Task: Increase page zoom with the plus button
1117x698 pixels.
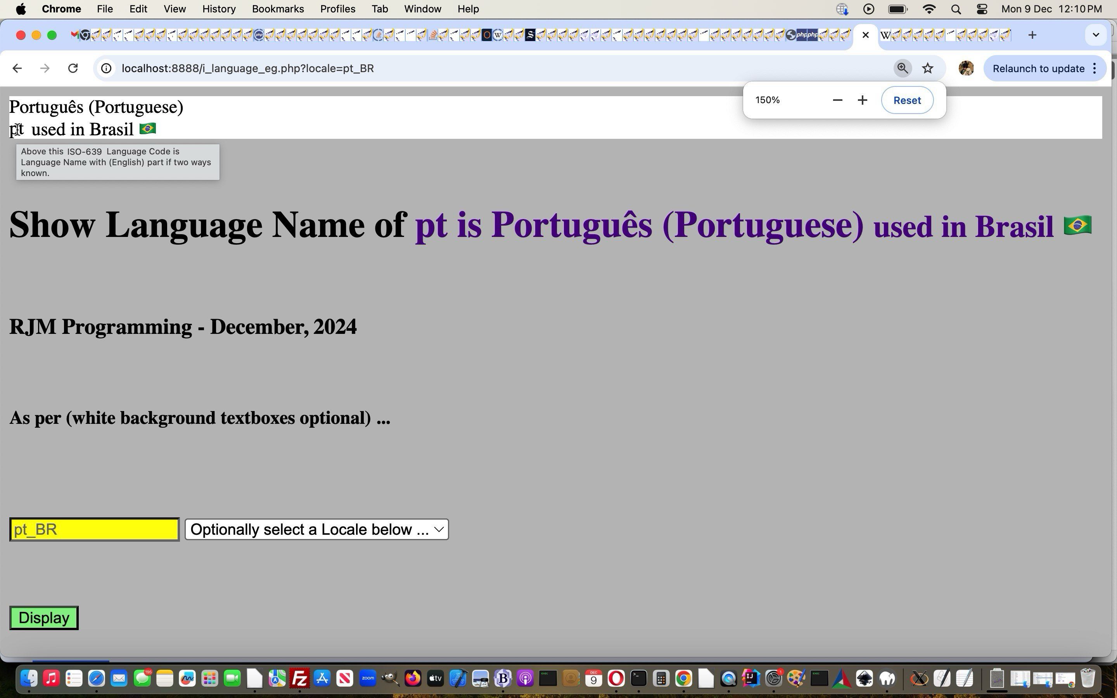Action: click(862, 100)
